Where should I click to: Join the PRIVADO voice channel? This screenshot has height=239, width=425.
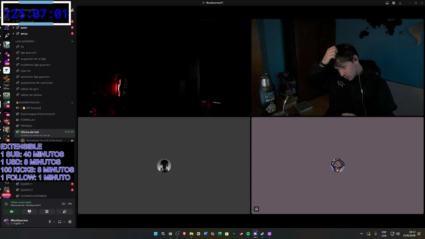point(44,126)
